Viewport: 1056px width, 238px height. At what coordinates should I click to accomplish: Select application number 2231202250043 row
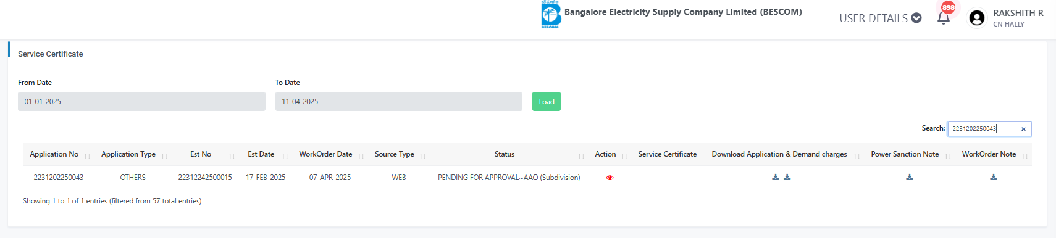[x=527, y=178]
